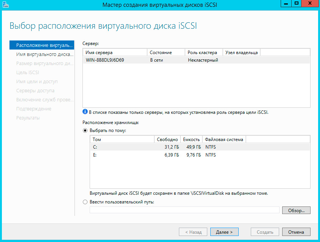This screenshot has width=320, height=242.
Task: Select the C: volume row
Action: [x=200, y=147]
